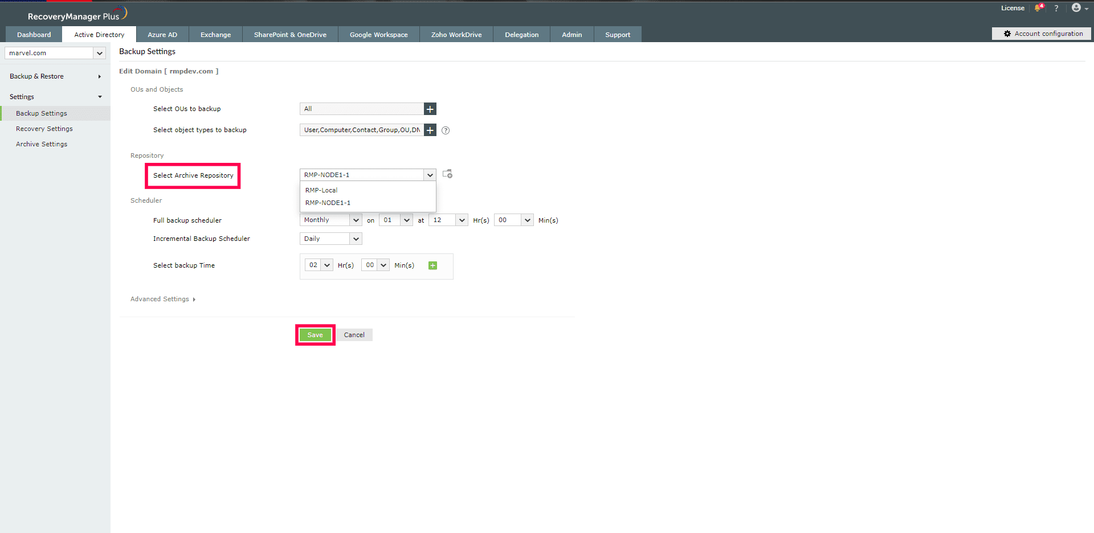This screenshot has height=533, width=1094.
Task: Switch to the Exchange tab
Action: pos(216,34)
